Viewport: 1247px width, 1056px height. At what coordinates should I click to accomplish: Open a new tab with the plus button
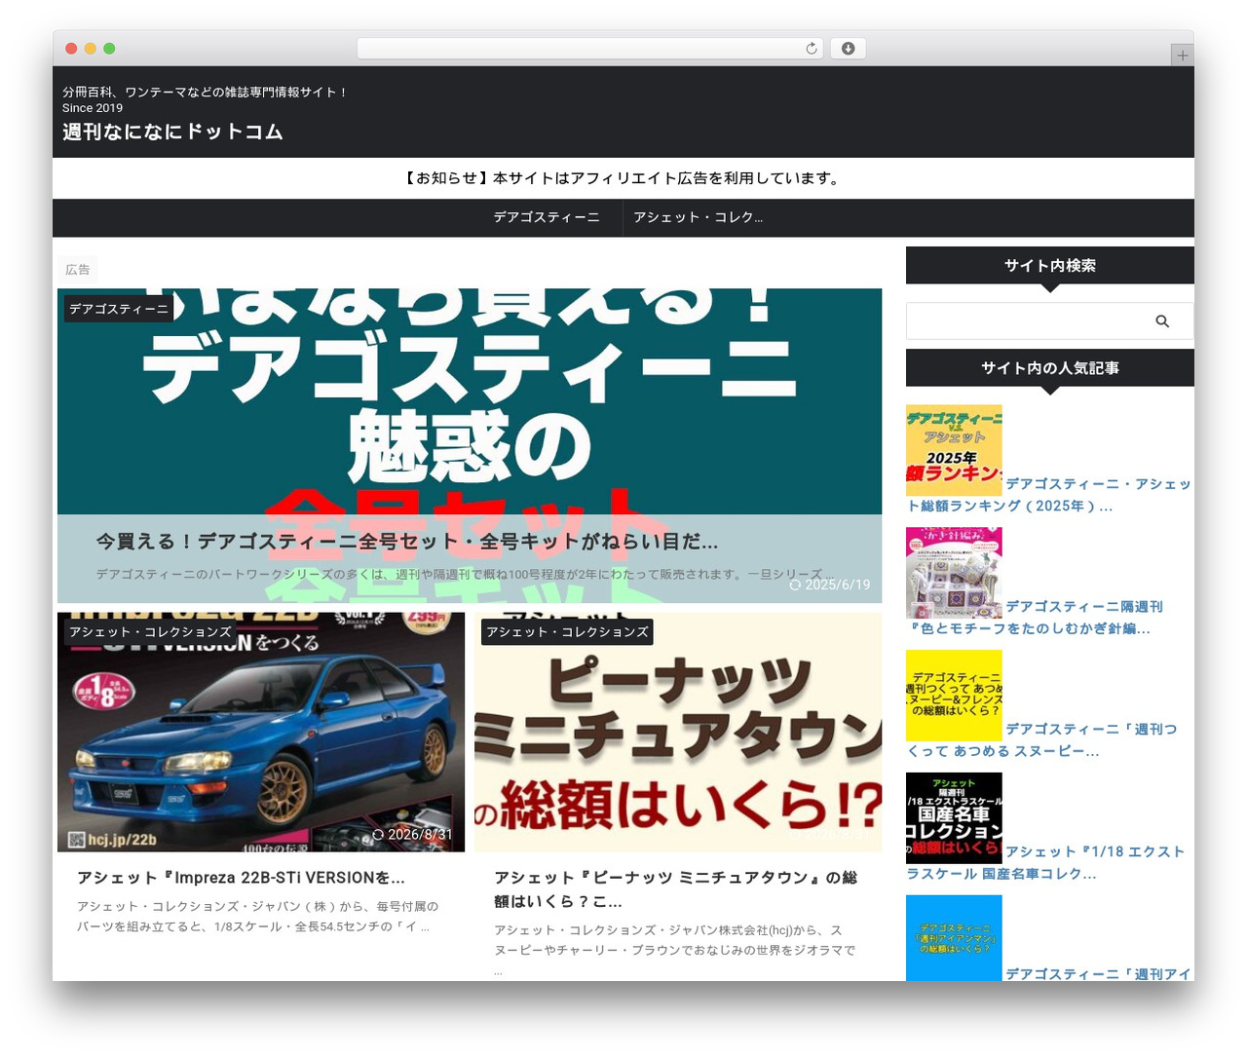coord(1182,56)
